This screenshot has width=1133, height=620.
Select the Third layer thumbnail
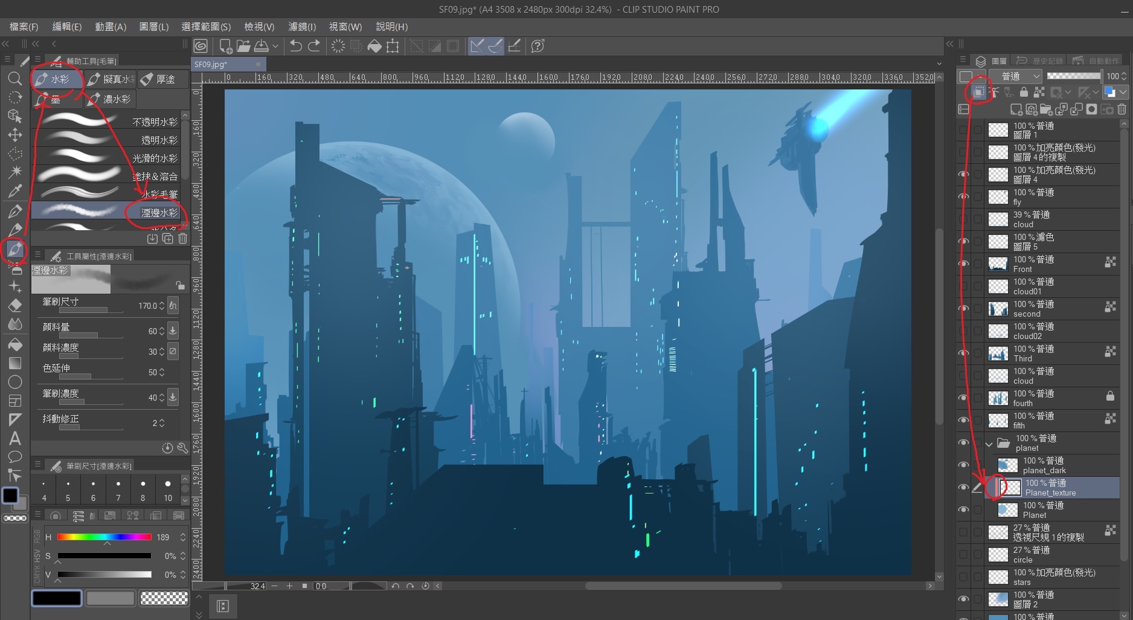[998, 354]
